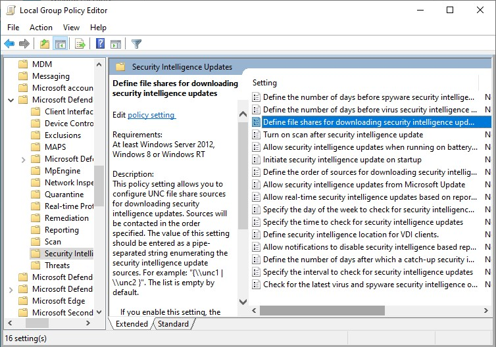496x347 pixels.
Task: Click the Export List toolbar icon
Action: pyautogui.click(x=80, y=43)
